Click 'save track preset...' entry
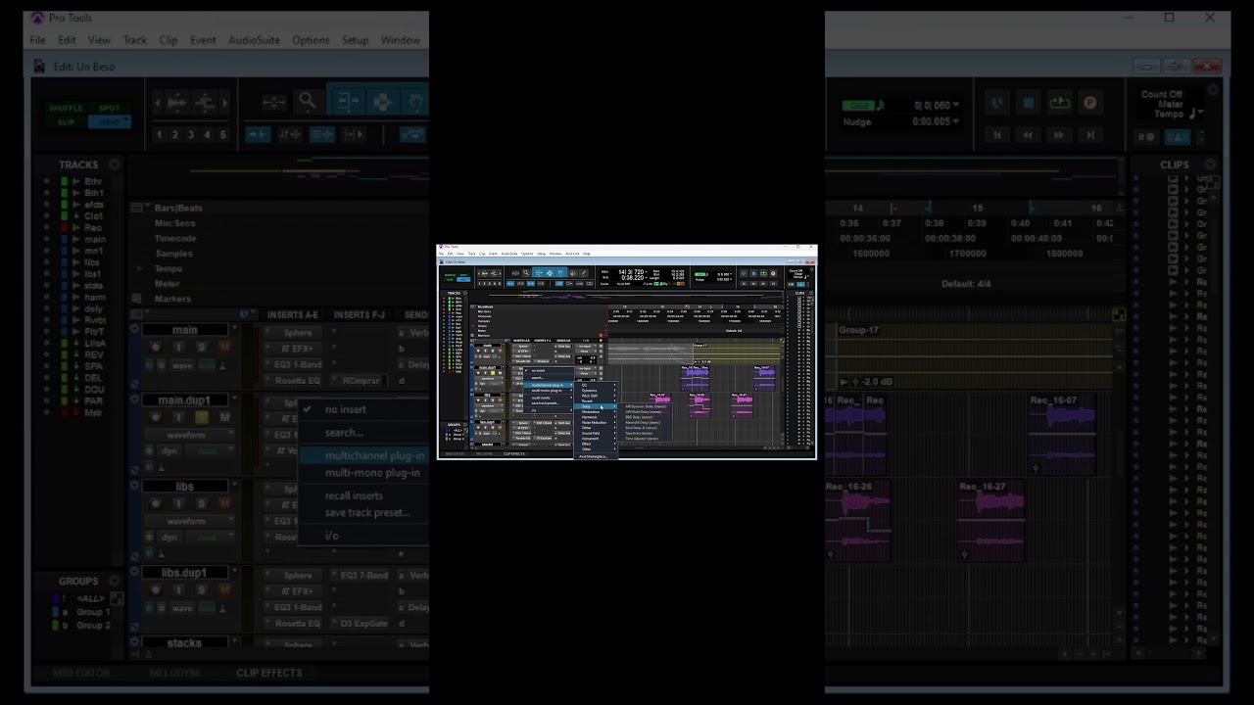The width and height of the screenshot is (1254, 705). (x=545, y=403)
